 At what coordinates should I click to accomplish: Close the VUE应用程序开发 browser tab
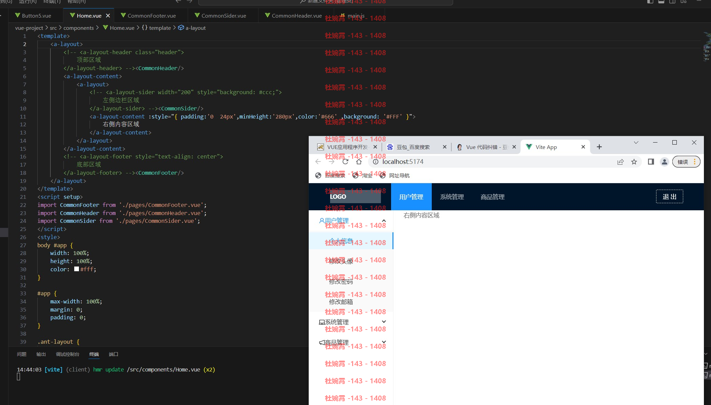[x=375, y=147]
